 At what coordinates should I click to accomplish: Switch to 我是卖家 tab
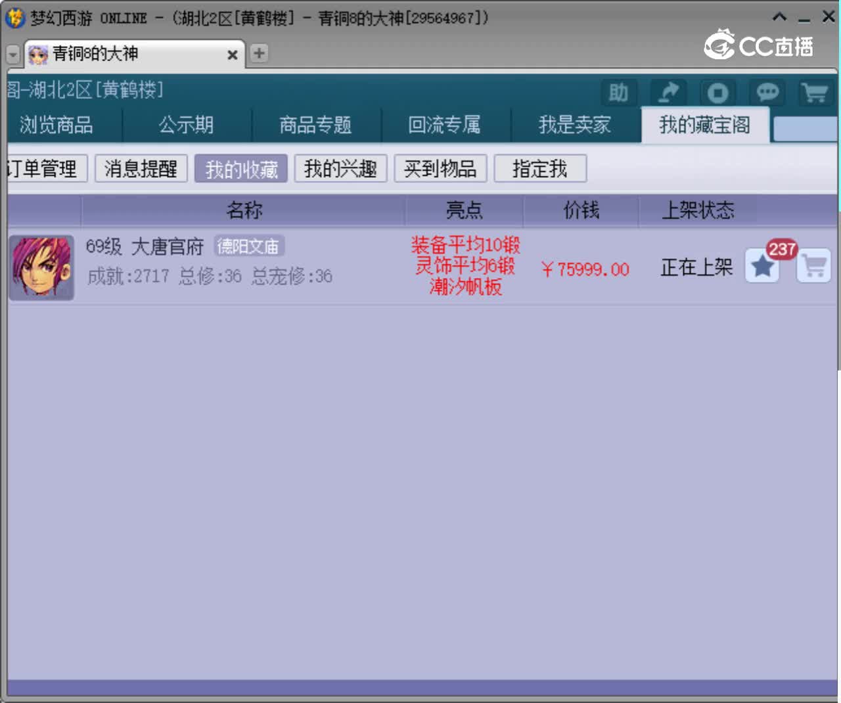tap(574, 125)
